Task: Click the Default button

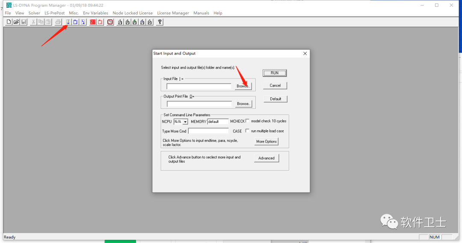Action: click(x=275, y=99)
